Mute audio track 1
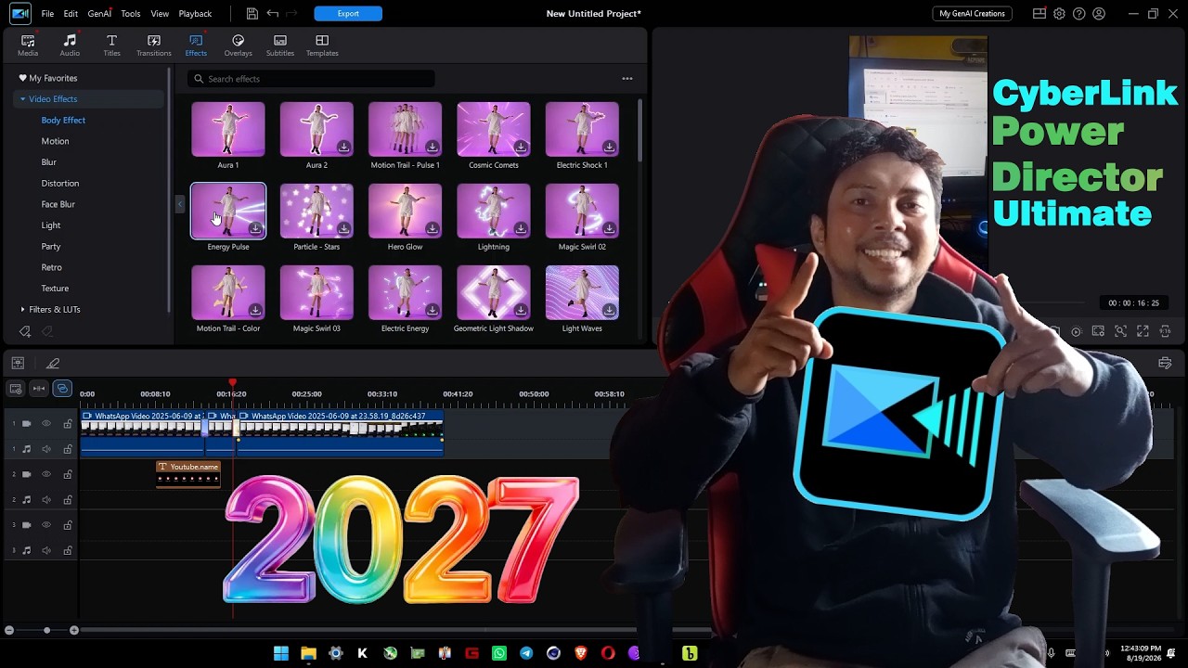1188x668 pixels. click(x=46, y=449)
